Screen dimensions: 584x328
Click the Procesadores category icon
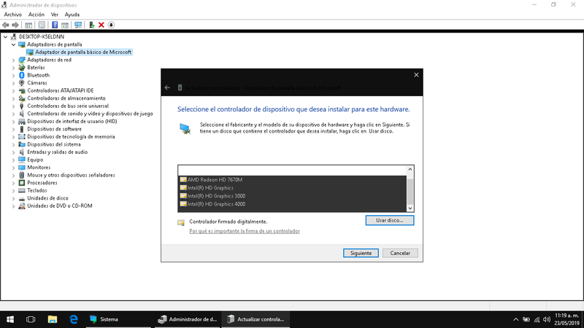click(x=22, y=183)
